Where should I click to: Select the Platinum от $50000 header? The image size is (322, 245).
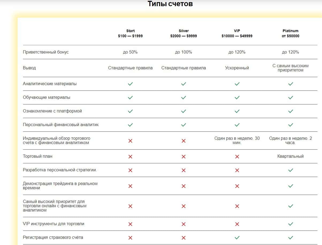click(x=290, y=33)
